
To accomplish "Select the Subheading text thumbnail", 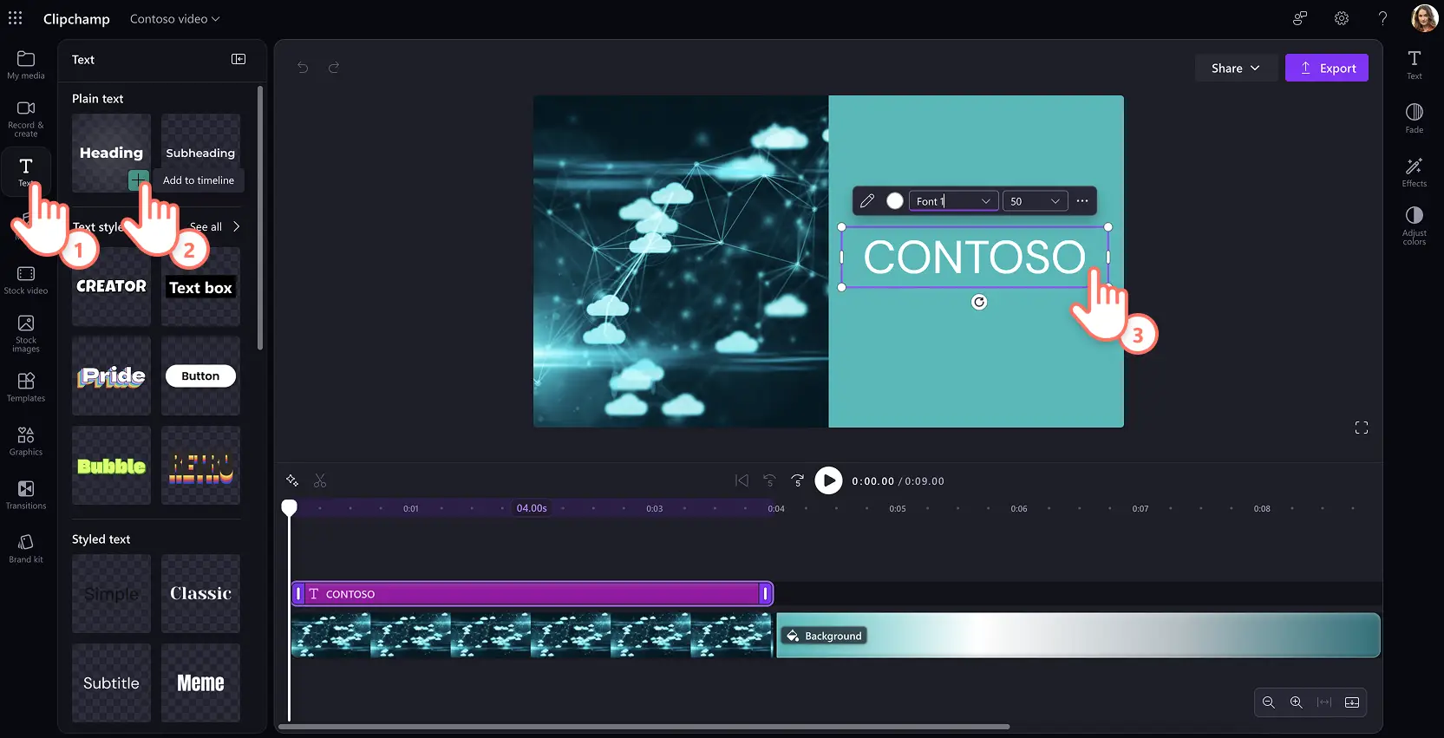I will tap(200, 153).
